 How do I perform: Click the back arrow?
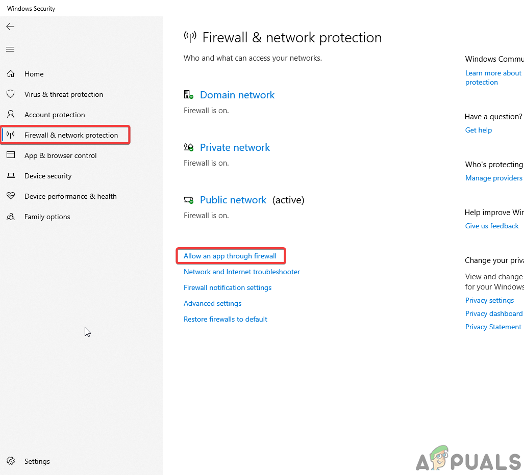[x=10, y=27]
